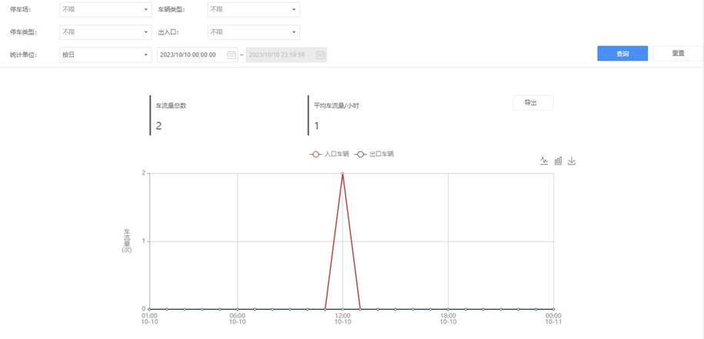Click the 平均车流量/小时 statistic label

336,107
